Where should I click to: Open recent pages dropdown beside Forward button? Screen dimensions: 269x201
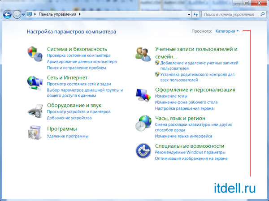click(x=23, y=15)
